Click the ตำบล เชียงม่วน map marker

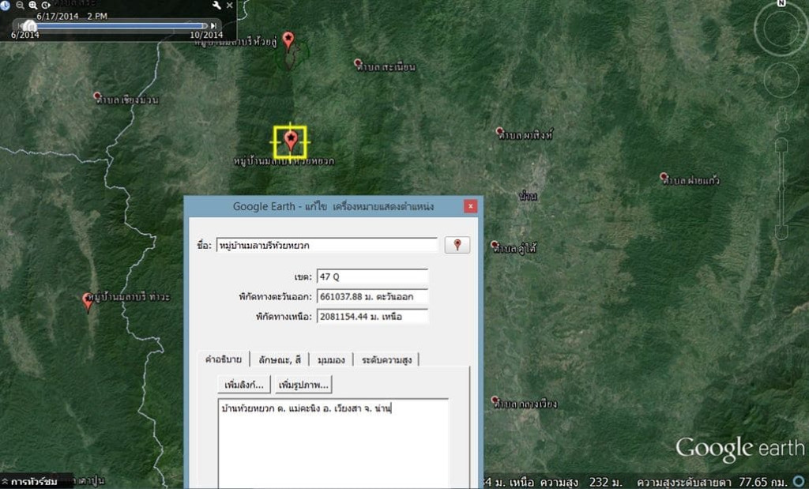coord(97,96)
